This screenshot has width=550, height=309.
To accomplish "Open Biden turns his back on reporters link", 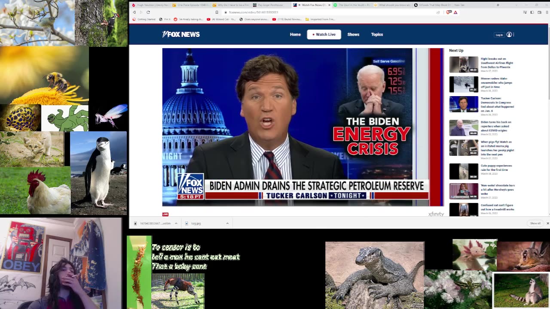I will tap(496, 126).
